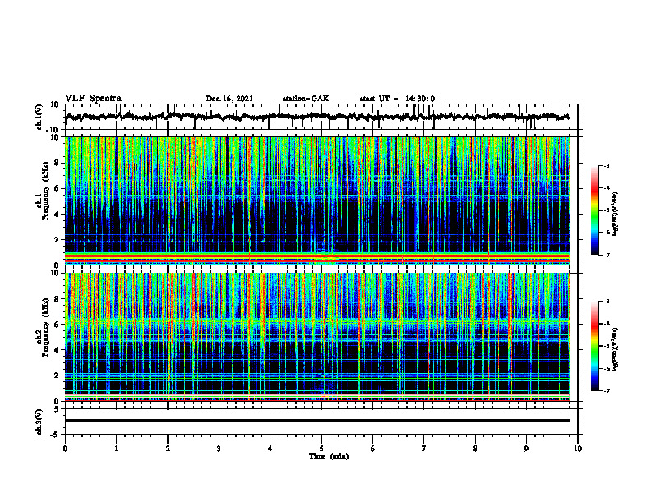Click the "-3" tick on ch.2 colorbar
This screenshot has height=503, width=651.
click(607, 302)
